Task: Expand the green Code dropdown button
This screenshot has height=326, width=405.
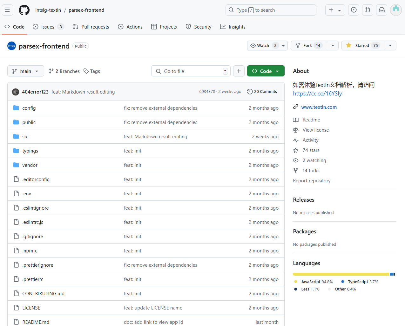Action: point(266,71)
